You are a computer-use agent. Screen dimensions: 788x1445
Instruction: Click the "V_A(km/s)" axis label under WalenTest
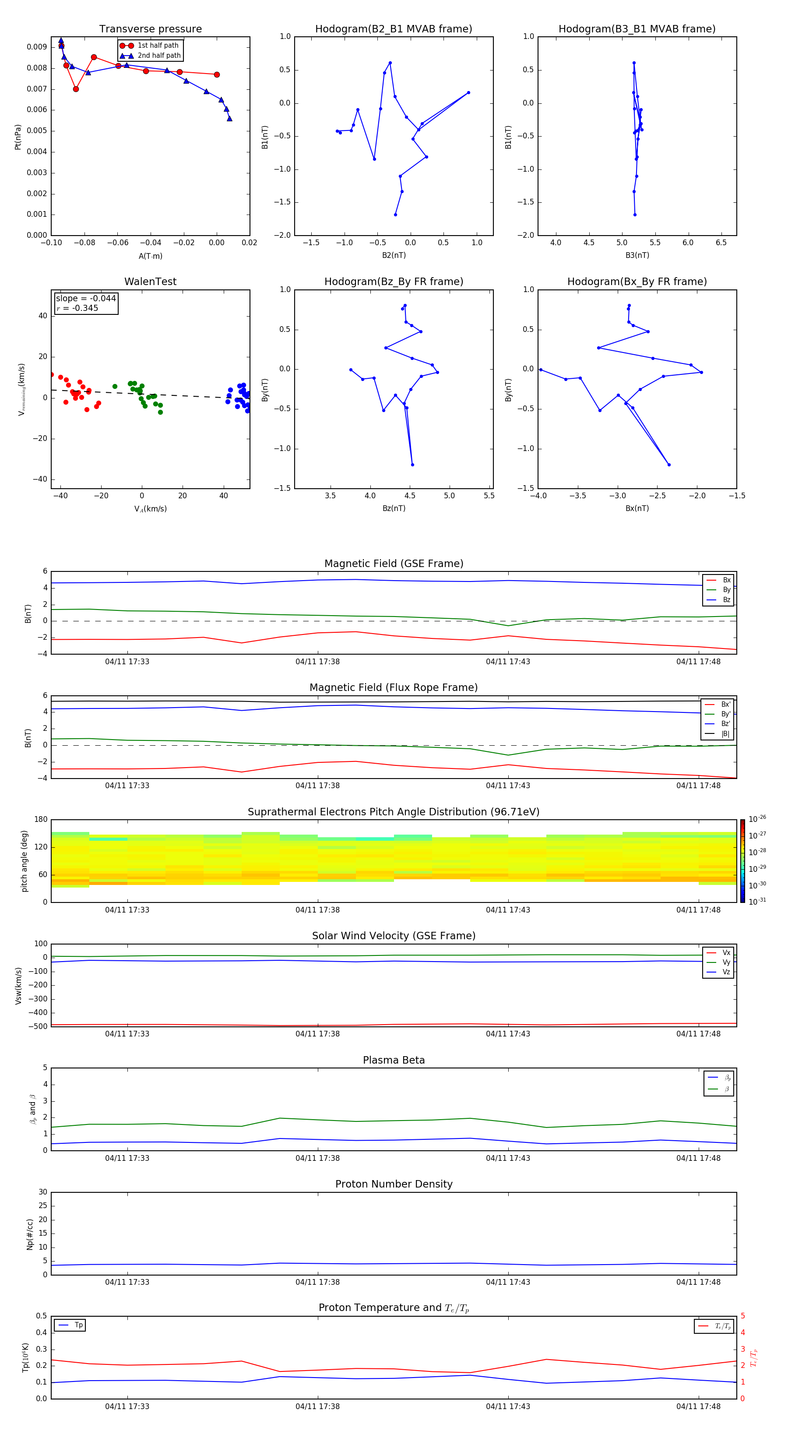150,509
